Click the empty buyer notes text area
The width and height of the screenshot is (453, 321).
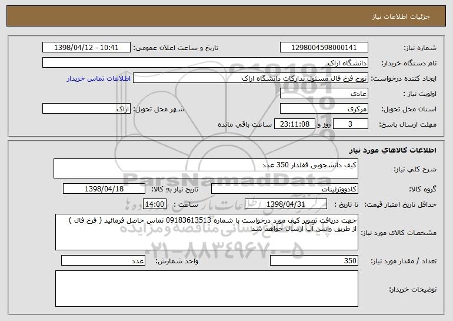(206, 289)
